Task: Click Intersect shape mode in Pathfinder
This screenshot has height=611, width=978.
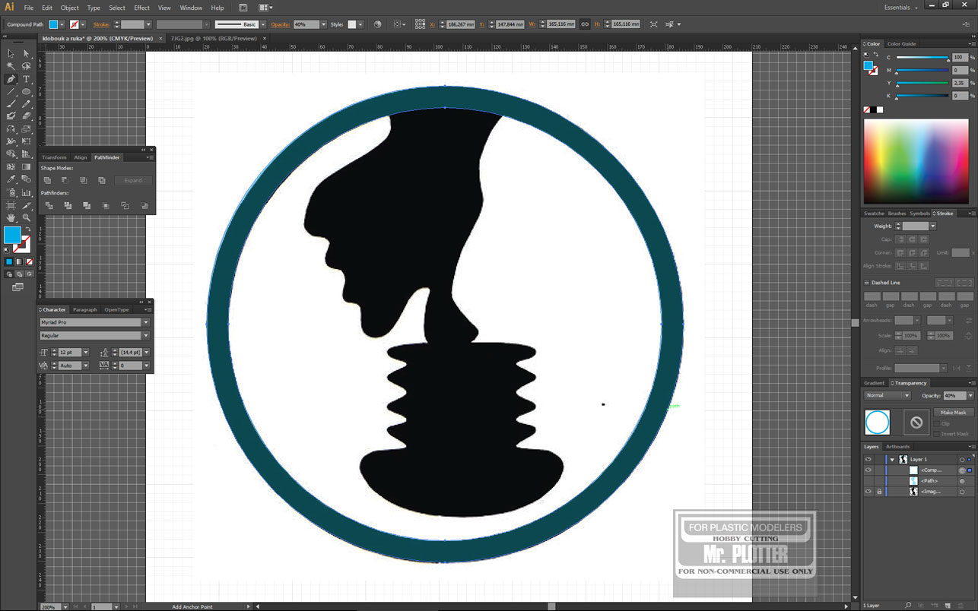Action: (84, 180)
